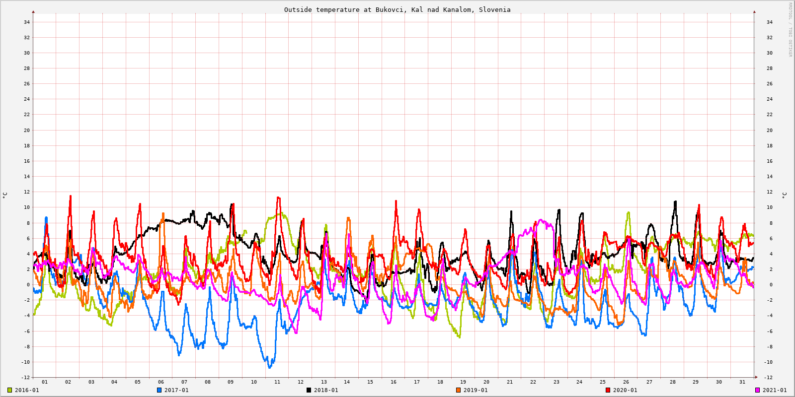This screenshot has width=795, height=397.
Task: Click the RRDTOOL / TOBI OETIKER watermark
Action: [790, 30]
